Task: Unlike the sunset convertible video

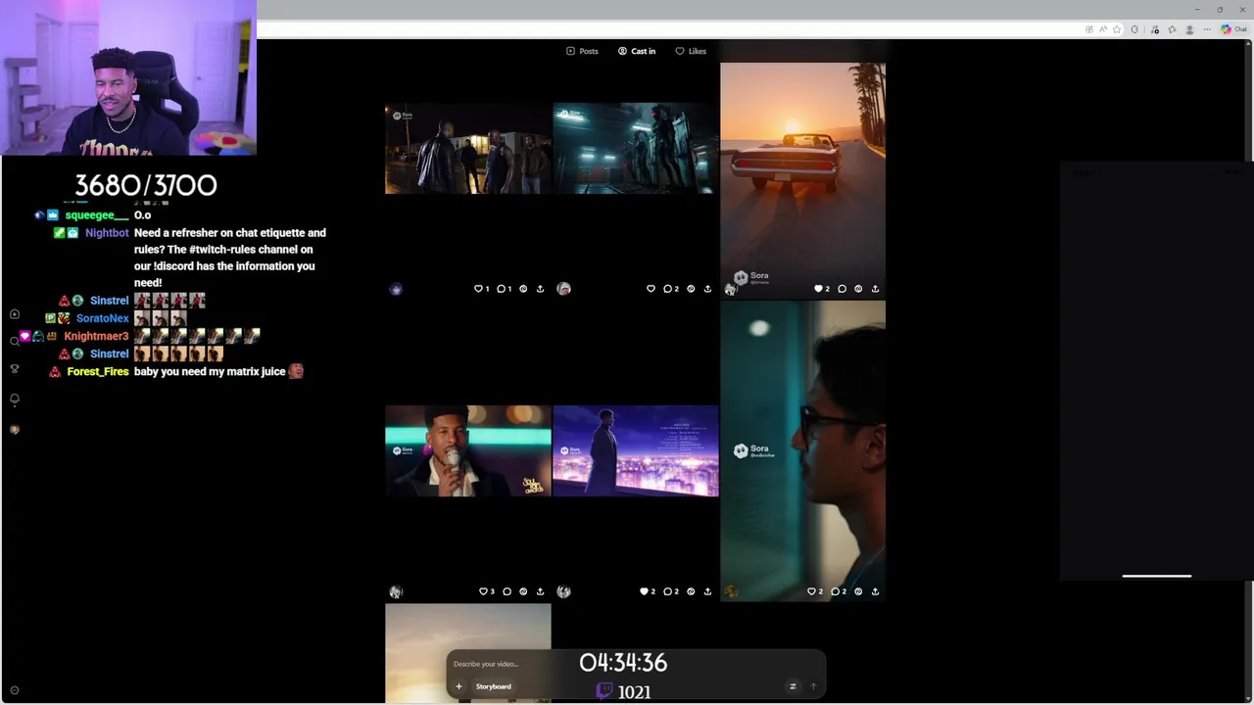Action: (818, 289)
